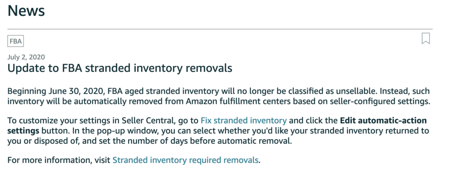Click the News page heading
452x172 pixels.
(x=26, y=11)
